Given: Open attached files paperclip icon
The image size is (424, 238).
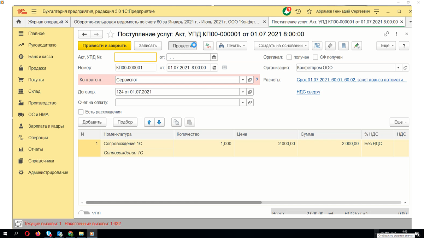Looking at the screenshot, I should 330,45.
